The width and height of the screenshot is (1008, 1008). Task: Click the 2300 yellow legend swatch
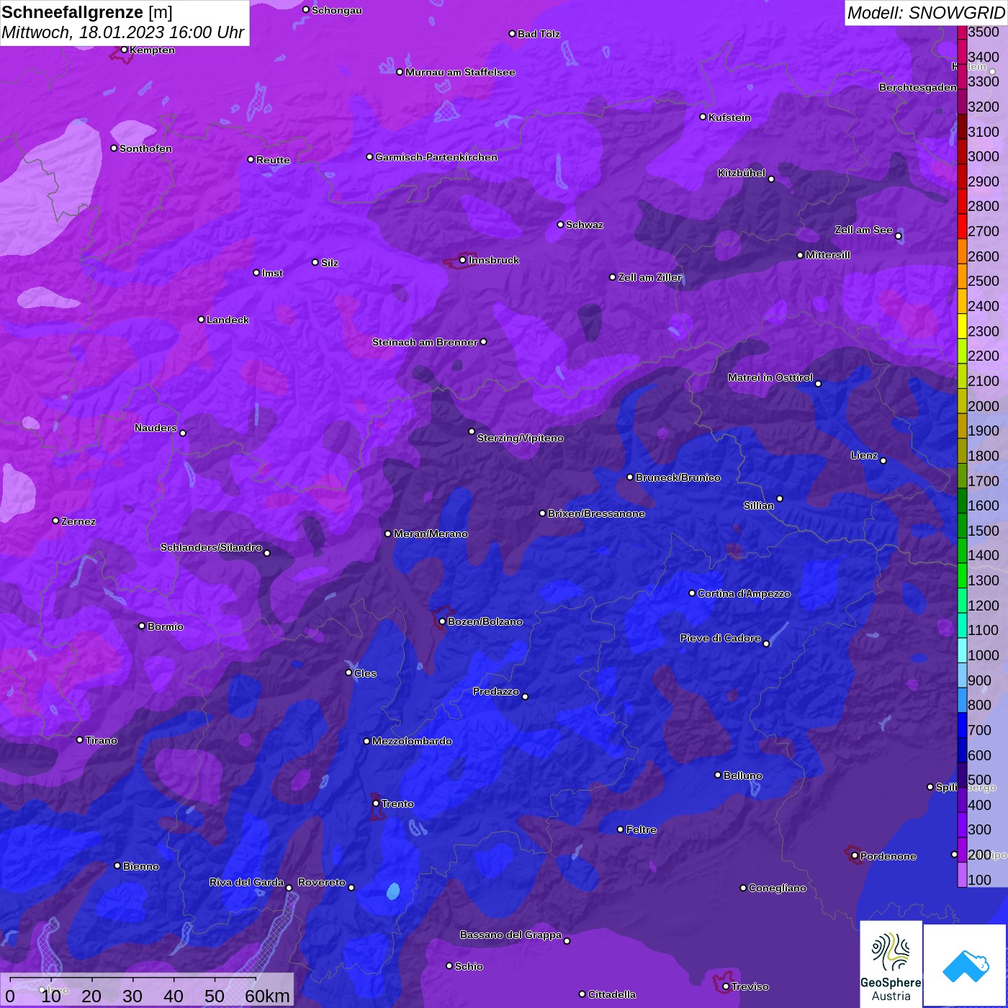click(962, 326)
